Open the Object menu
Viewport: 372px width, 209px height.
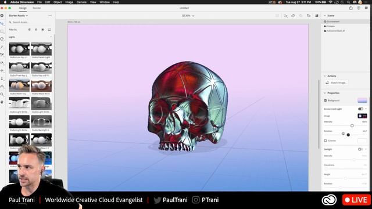pyautogui.click(x=58, y=2)
